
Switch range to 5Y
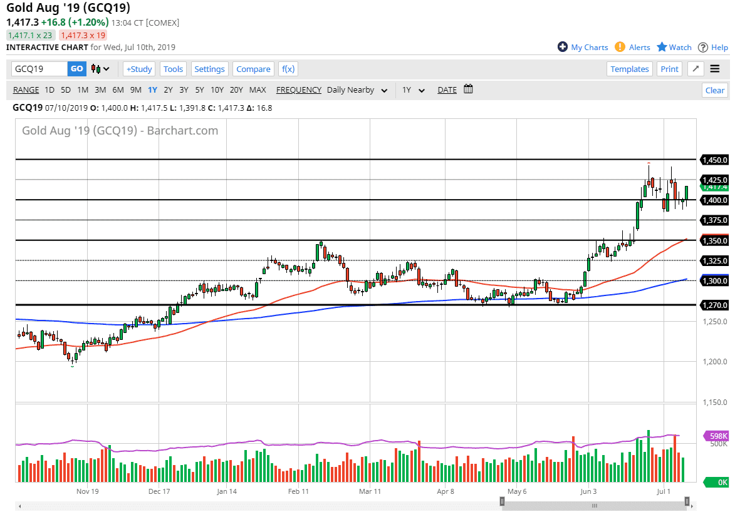click(199, 90)
